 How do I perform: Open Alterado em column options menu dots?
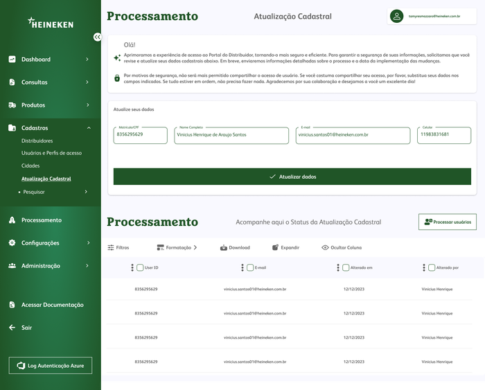(338, 267)
